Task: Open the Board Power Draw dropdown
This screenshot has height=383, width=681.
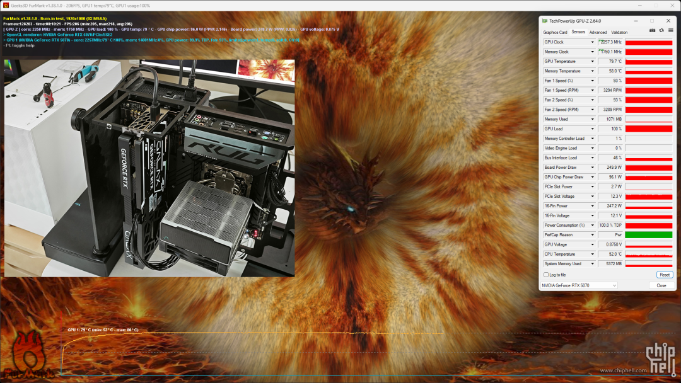Action: coord(592,168)
